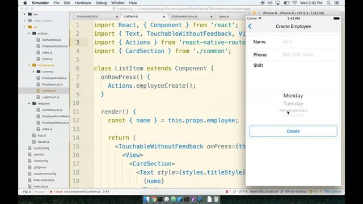Select ListItem.js in the tree
363x204 pixels.
(x=49, y=91)
